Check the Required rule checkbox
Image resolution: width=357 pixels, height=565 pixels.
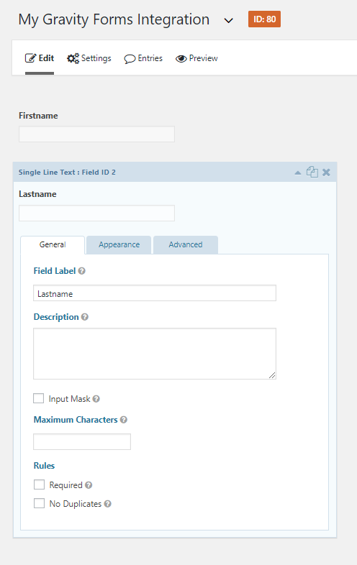pyautogui.click(x=39, y=484)
